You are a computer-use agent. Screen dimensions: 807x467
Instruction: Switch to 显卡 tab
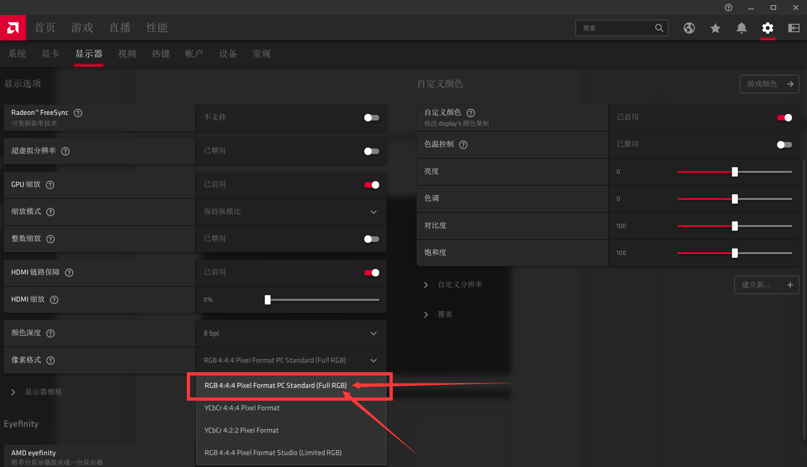(x=50, y=54)
